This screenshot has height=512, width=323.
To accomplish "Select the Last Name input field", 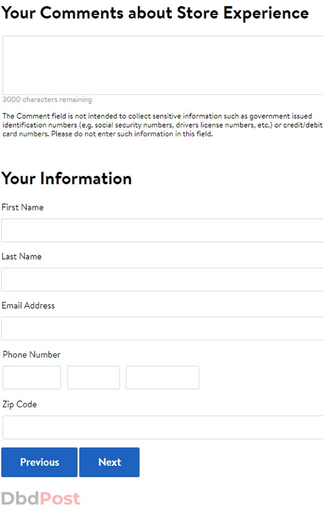I will coord(162,280).
